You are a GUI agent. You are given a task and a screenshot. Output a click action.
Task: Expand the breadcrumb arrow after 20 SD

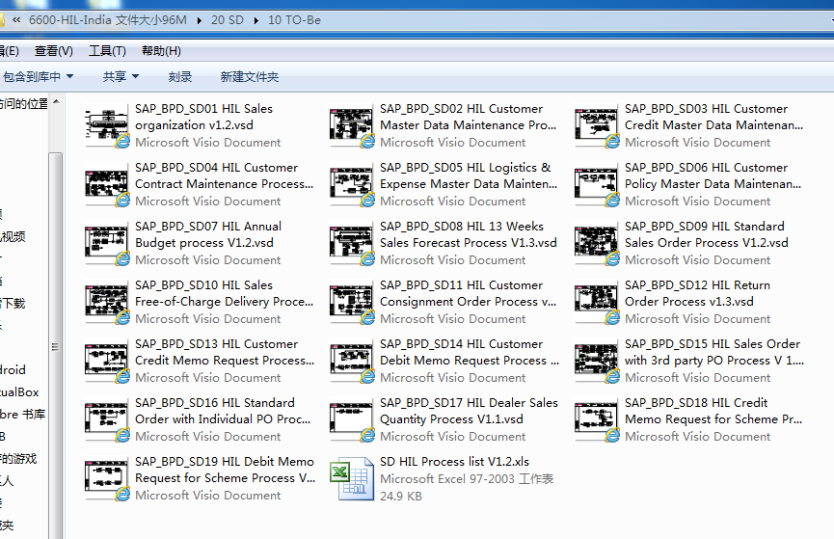pyautogui.click(x=256, y=21)
